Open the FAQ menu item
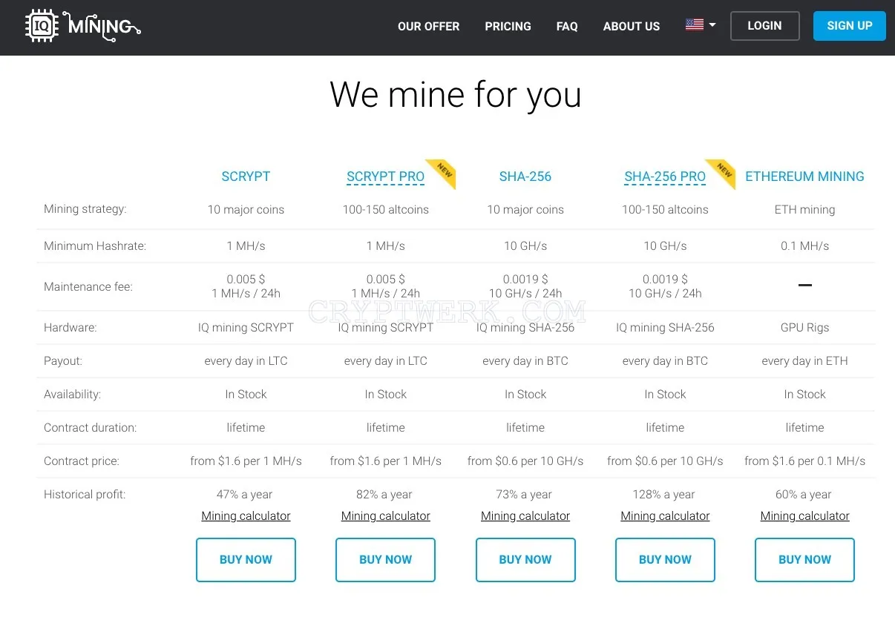Image resolution: width=895 pixels, height=623 pixels. [567, 26]
